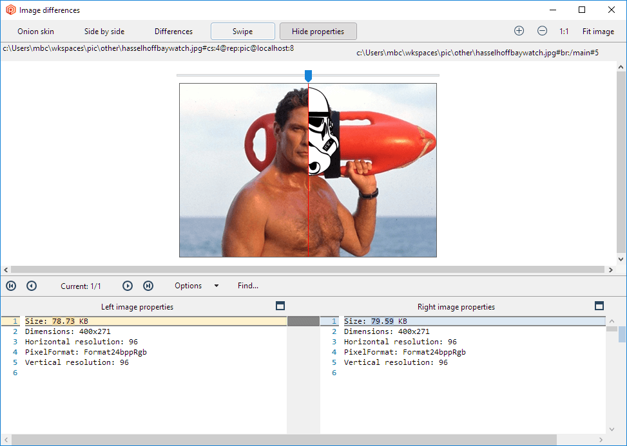Click left 'Vertical resolution: 96' line

pos(77,362)
